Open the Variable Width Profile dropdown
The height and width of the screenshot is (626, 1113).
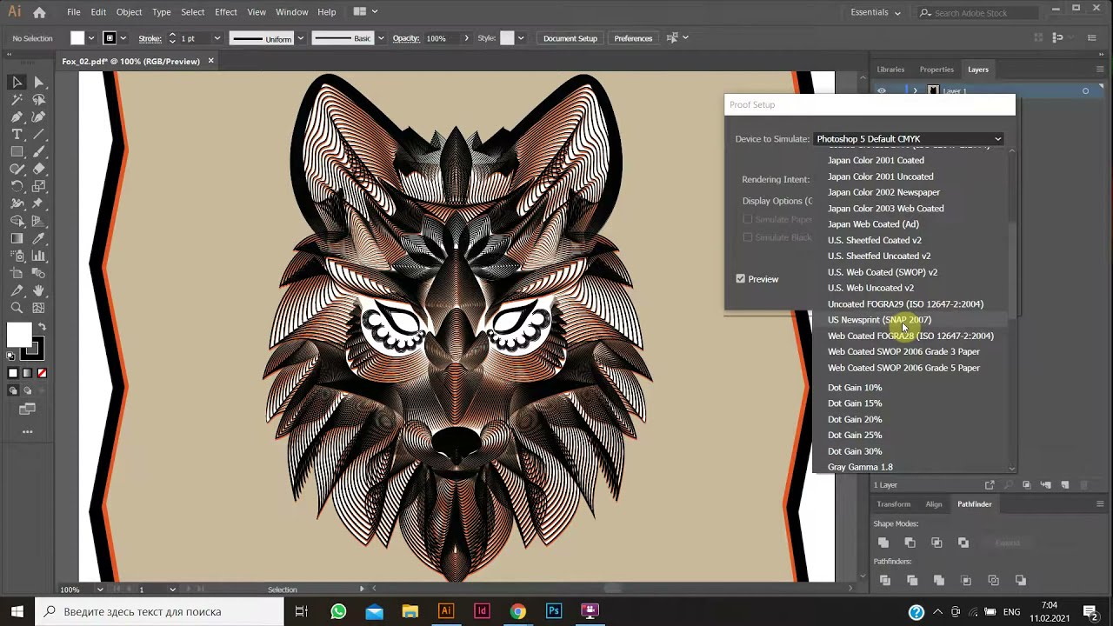coord(301,38)
